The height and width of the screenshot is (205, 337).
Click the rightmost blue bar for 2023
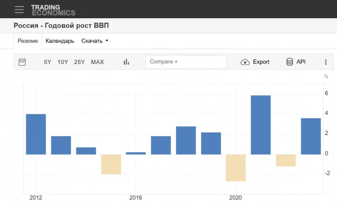pos(311,136)
